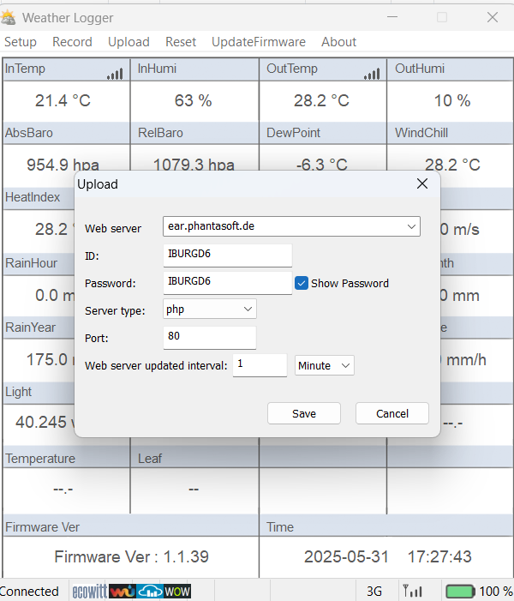Uncheck the Show Password checkbox
The height and width of the screenshot is (601, 514).
[x=302, y=283]
